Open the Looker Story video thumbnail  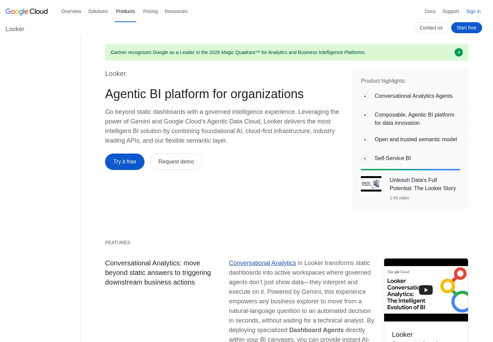(371, 184)
